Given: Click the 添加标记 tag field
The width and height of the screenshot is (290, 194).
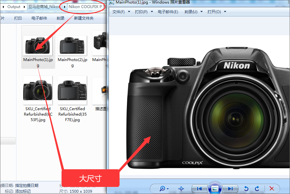Looking at the screenshot, I should [x=23, y=191].
